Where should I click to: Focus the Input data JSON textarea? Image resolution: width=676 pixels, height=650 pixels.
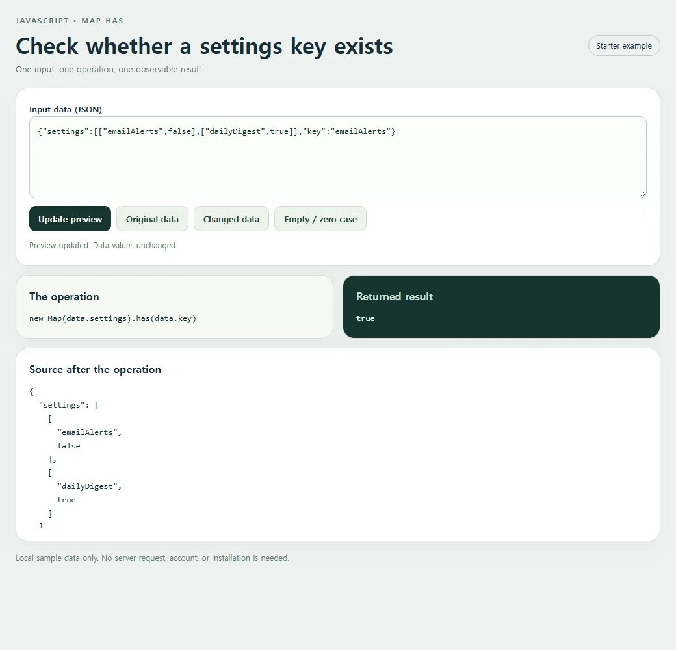337,157
